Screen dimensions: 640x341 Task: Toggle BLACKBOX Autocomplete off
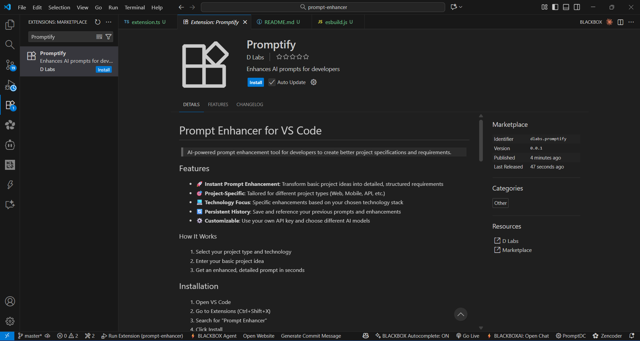pyautogui.click(x=412, y=336)
